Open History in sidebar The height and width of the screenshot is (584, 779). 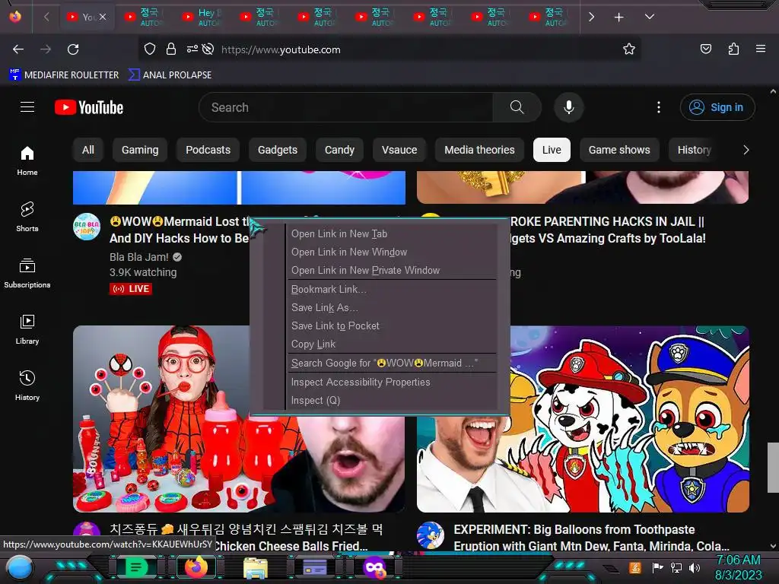(27, 386)
